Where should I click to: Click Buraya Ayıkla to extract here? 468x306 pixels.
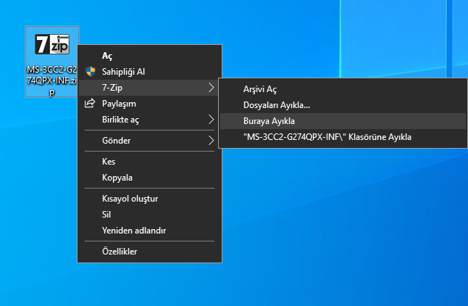(343, 121)
